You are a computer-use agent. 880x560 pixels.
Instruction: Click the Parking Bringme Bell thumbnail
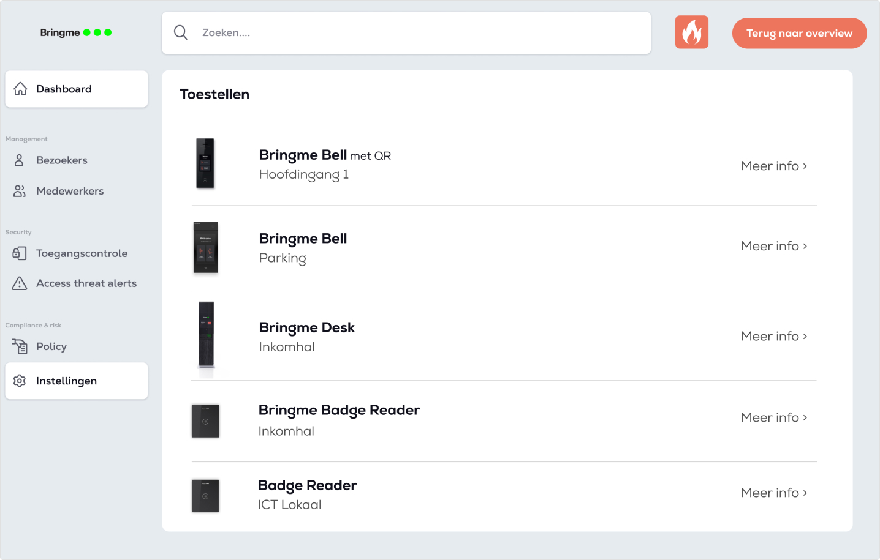click(206, 247)
